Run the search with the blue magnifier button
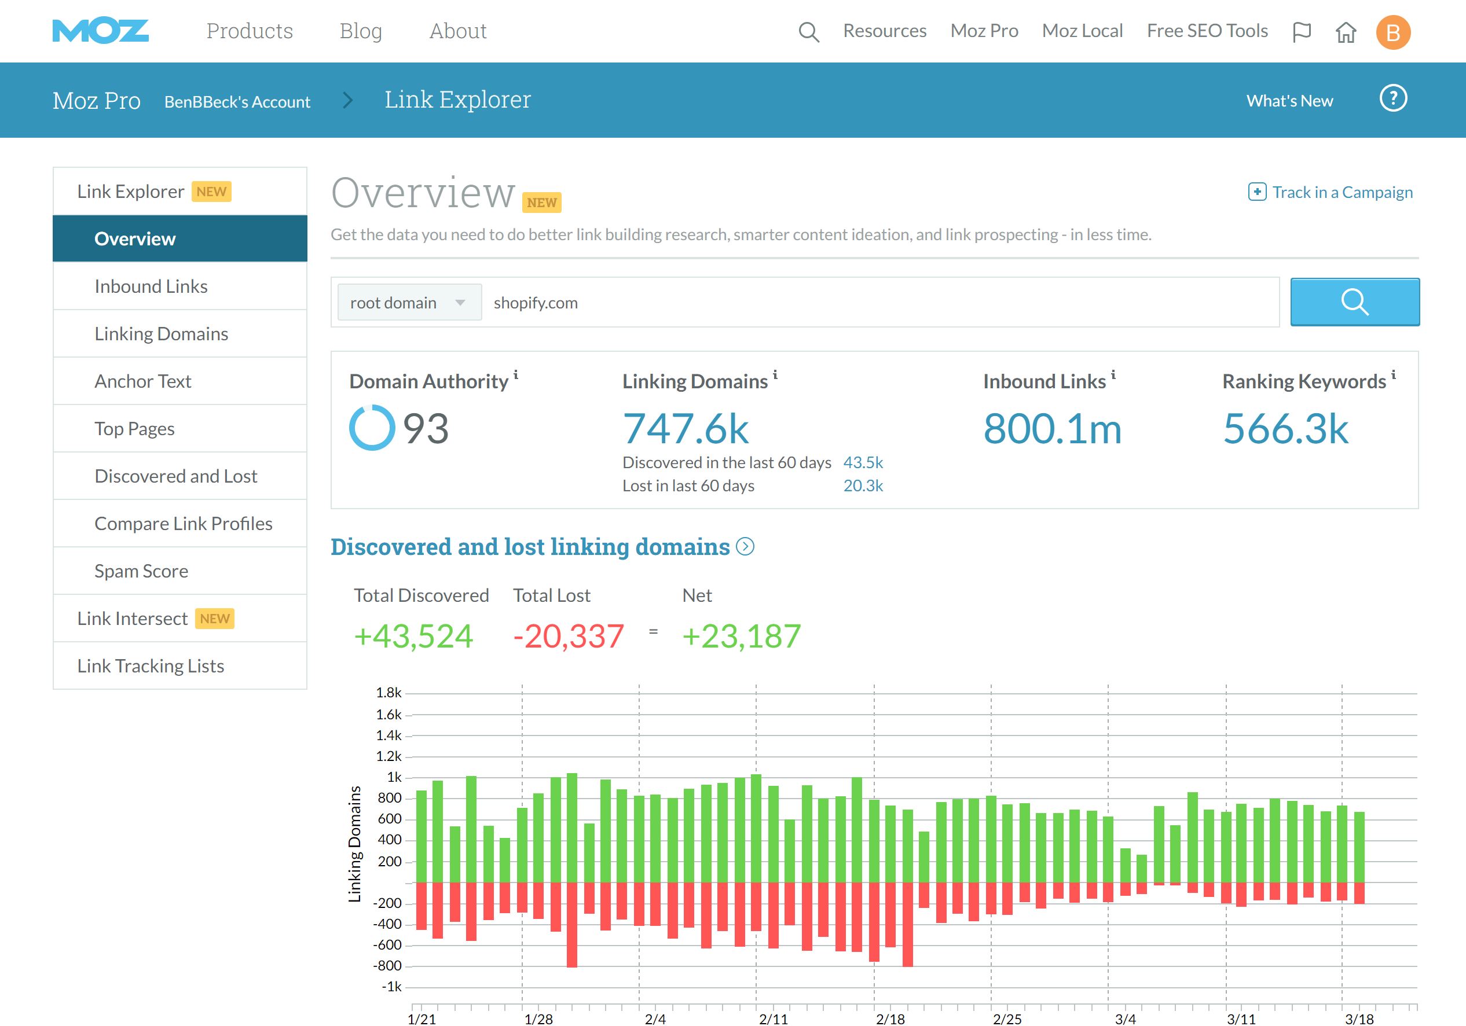1466x1026 pixels. tap(1355, 302)
